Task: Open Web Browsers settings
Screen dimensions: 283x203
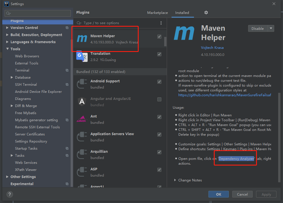Action: click(x=27, y=56)
